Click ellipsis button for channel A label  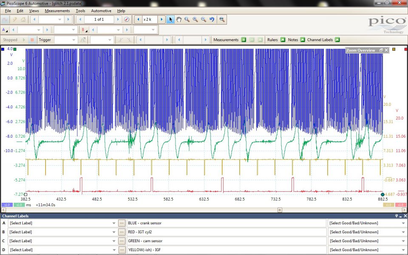122,223
